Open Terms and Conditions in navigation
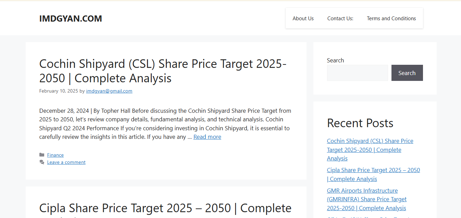Image resolution: width=461 pixels, height=218 pixels. coord(391,19)
